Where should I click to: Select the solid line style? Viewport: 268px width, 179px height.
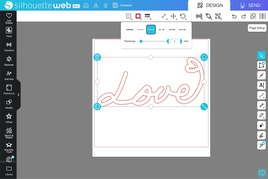point(130,30)
